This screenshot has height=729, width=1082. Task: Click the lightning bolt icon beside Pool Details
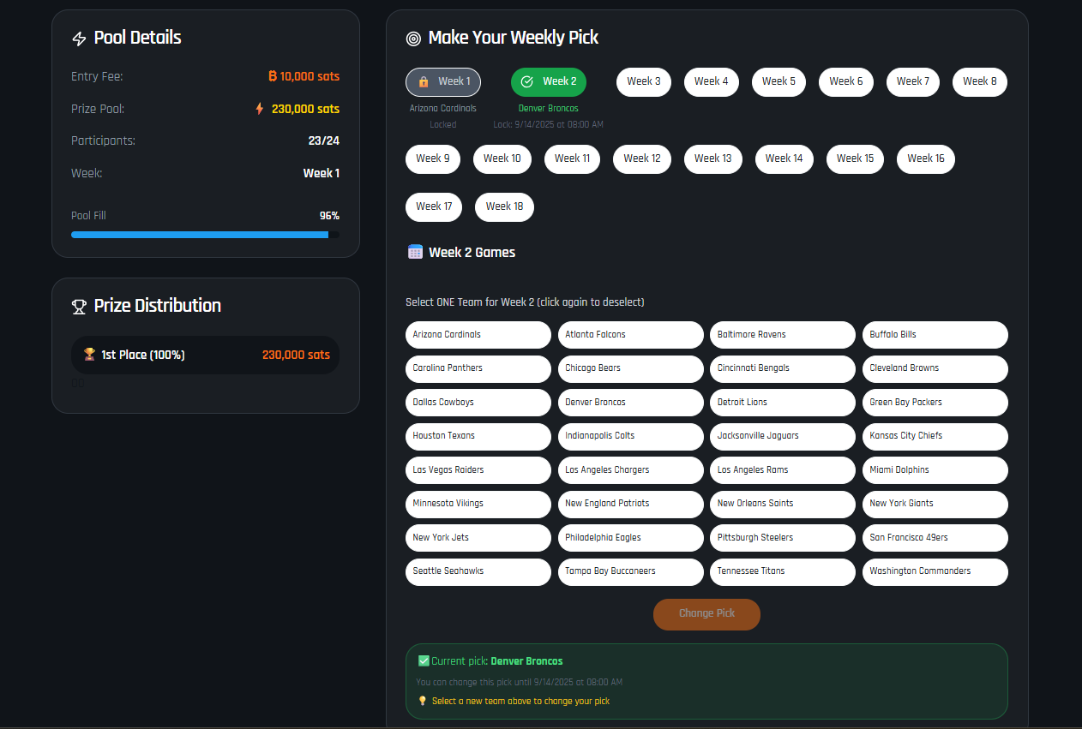click(79, 39)
